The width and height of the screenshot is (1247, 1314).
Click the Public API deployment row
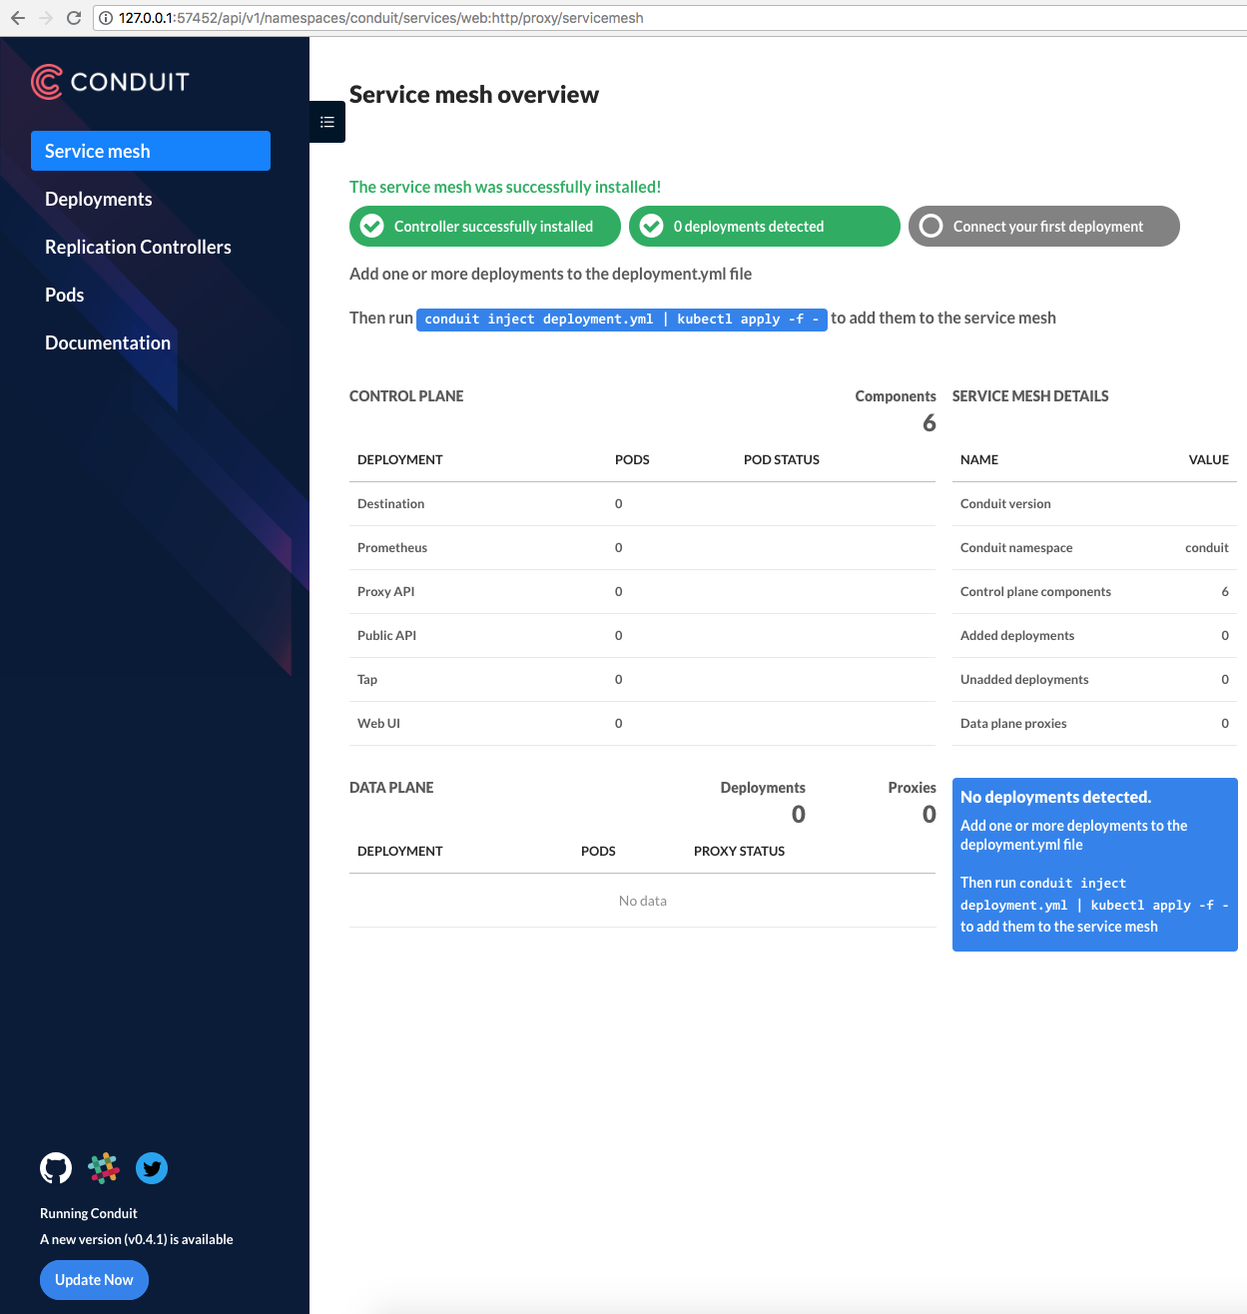point(643,636)
